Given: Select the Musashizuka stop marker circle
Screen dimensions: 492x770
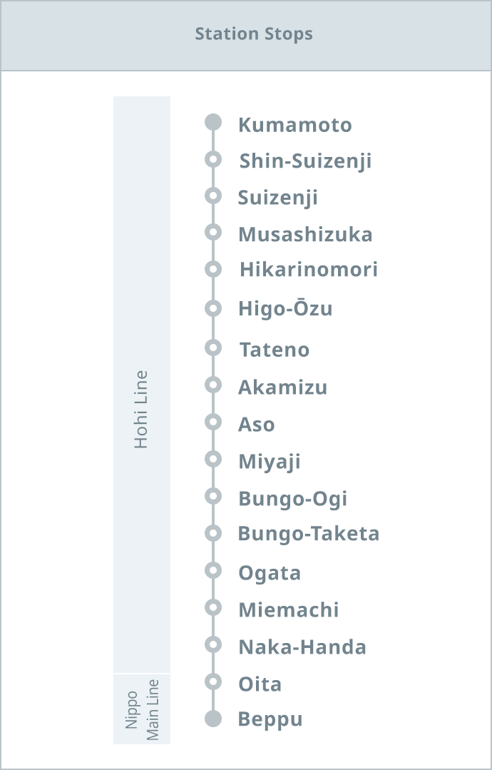Looking at the screenshot, I should point(213,232).
